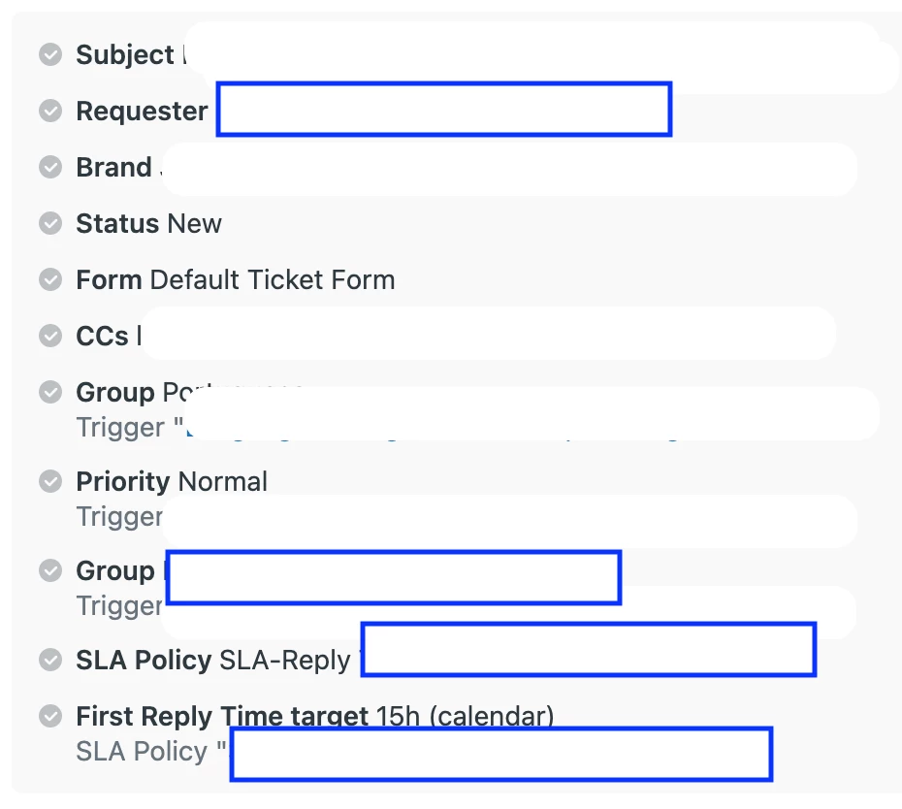Click check icon beside First Reply Time target
The width and height of the screenshot is (902, 809).
point(50,716)
